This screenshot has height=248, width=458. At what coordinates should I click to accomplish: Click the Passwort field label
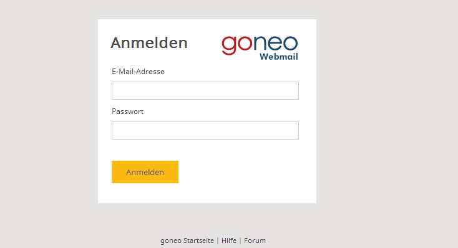tap(128, 112)
